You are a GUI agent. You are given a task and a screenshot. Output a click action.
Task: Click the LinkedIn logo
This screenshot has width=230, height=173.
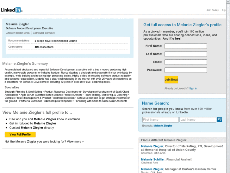(11, 10)
